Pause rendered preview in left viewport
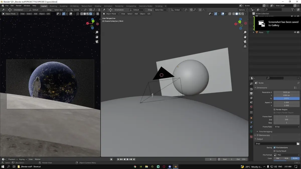 tap(98, 14)
